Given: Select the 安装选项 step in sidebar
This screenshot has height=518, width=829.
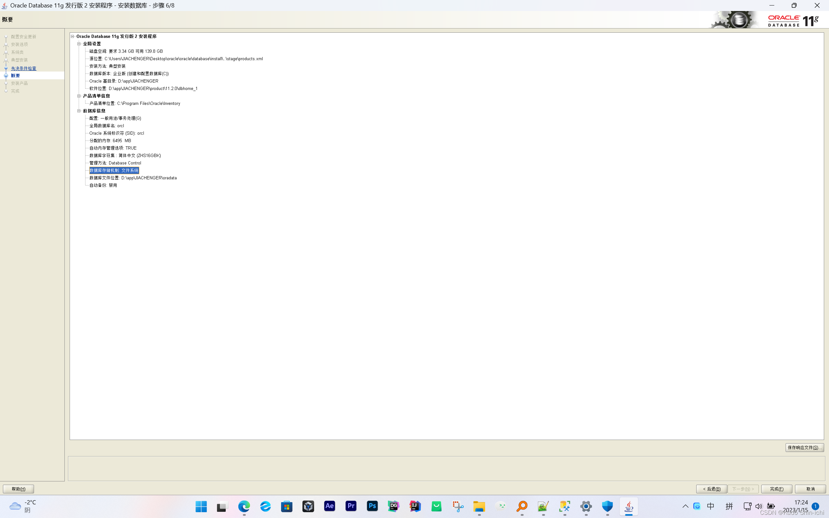Looking at the screenshot, I should 19,44.
